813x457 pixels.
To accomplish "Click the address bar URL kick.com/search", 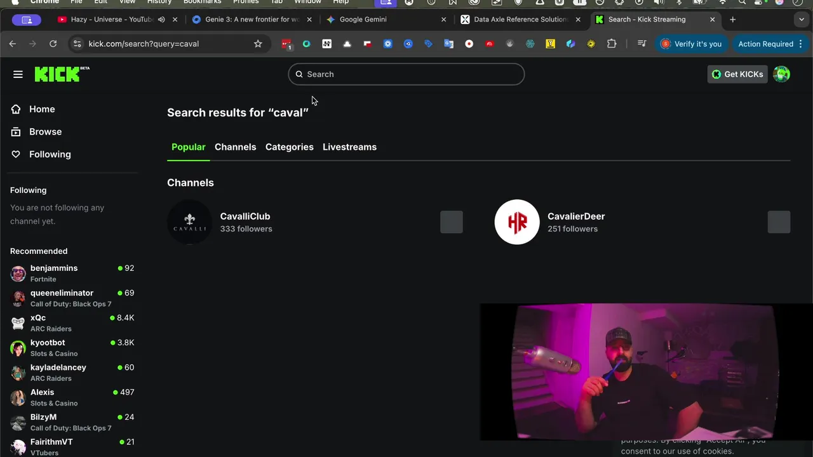I will (x=144, y=44).
